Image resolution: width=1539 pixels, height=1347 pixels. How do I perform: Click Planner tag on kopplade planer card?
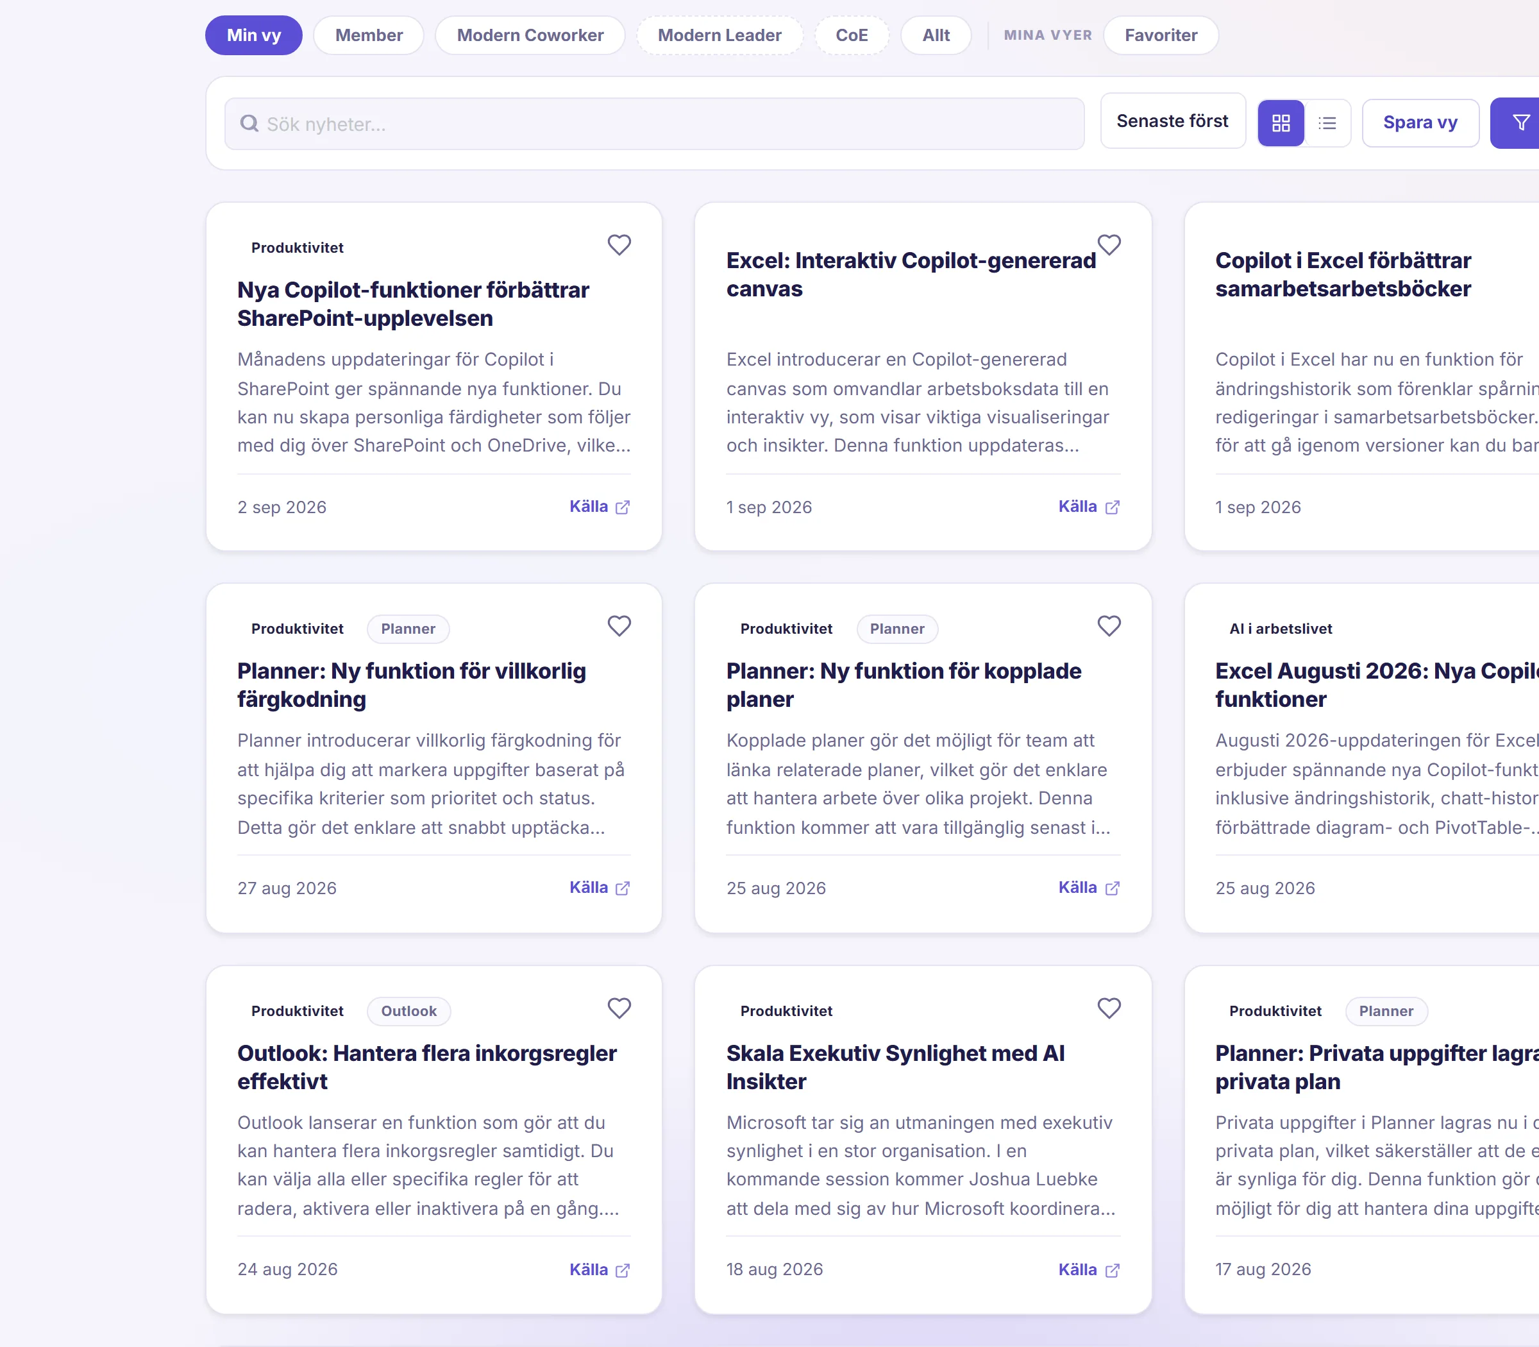[897, 629]
